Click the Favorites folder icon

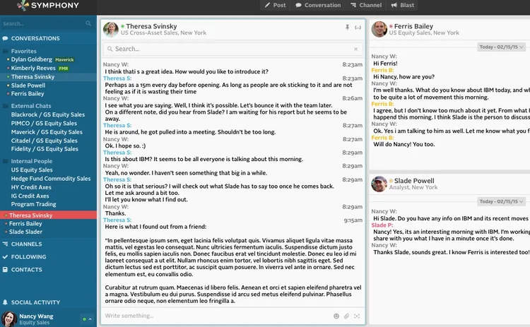click(x=6, y=51)
